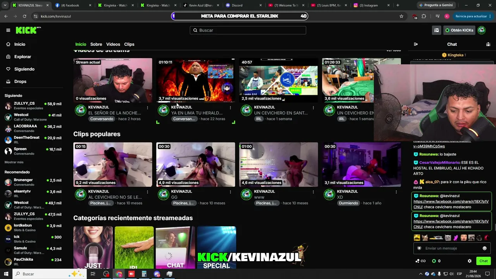Open Chrome extensions puzzle icon

pos(424,16)
